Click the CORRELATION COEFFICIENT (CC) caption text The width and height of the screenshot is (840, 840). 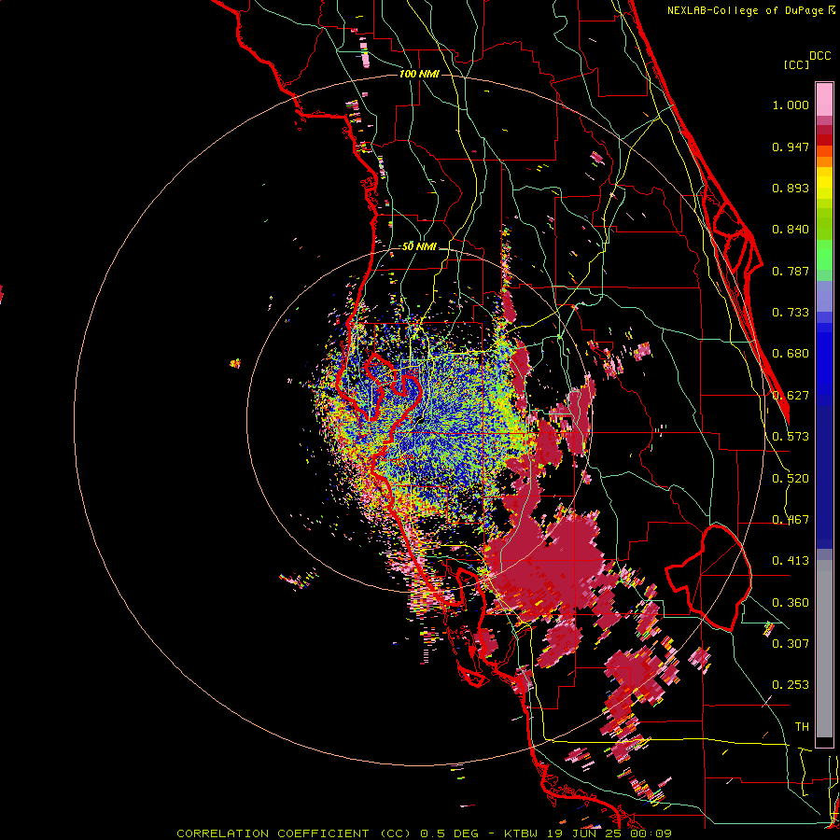pyautogui.click(x=294, y=833)
